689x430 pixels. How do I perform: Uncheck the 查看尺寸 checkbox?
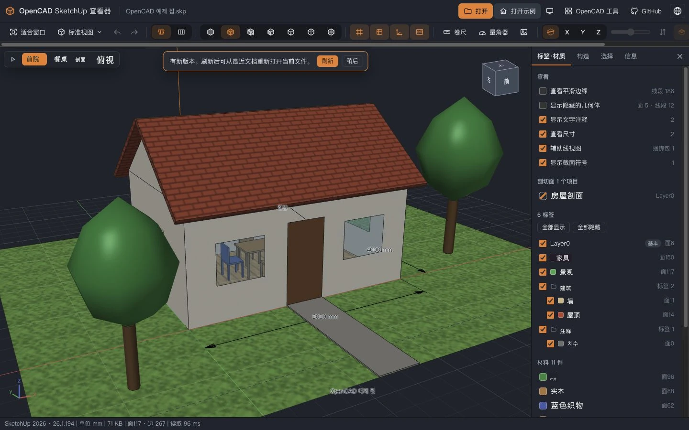543,134
